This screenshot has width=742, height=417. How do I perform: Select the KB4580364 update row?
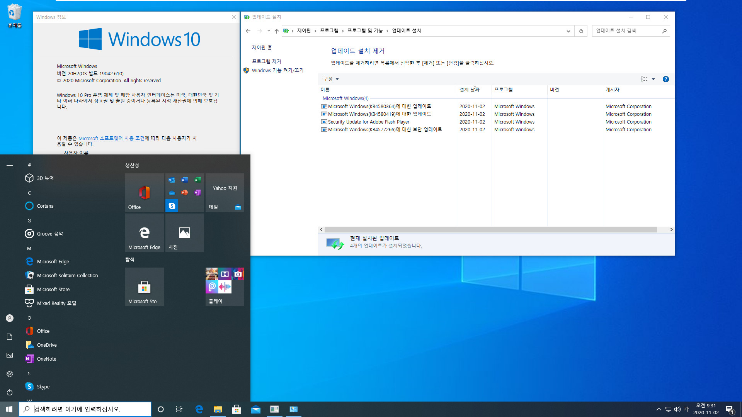click(x=497, y=106)
